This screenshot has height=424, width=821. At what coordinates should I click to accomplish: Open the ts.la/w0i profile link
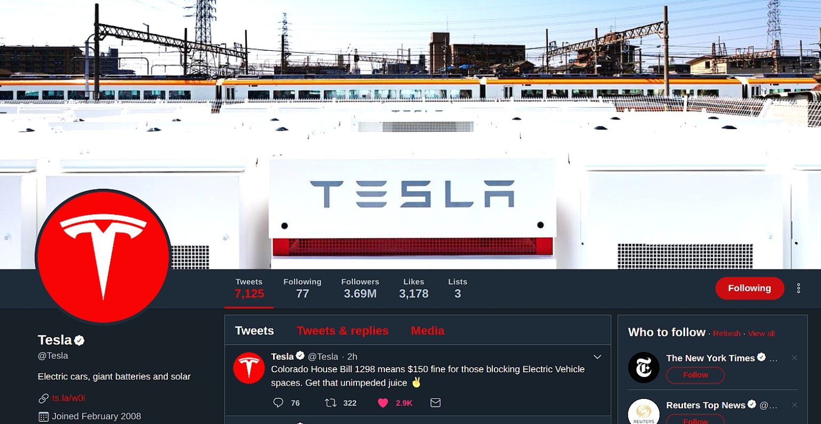68,398
